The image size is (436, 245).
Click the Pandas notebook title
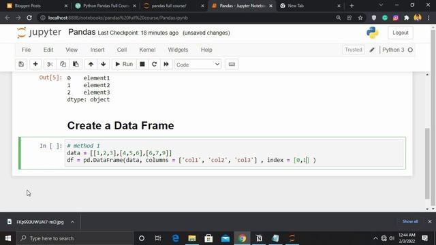(x=82, y=32)
